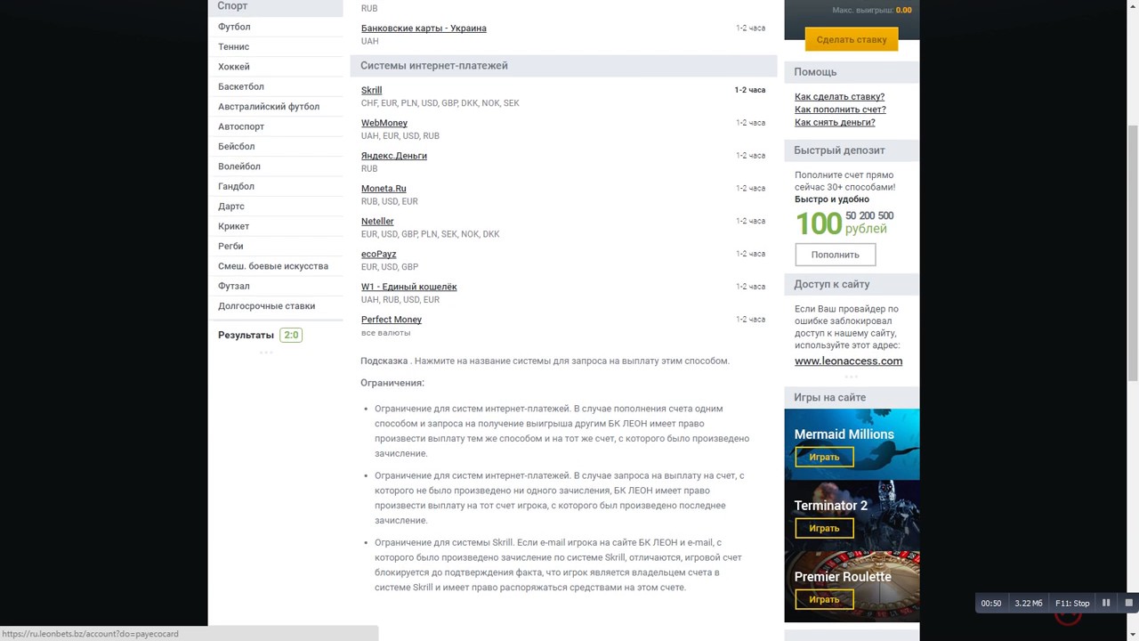
Task: Choose Perfect Money payout method
Action: [x=392, y=320]
